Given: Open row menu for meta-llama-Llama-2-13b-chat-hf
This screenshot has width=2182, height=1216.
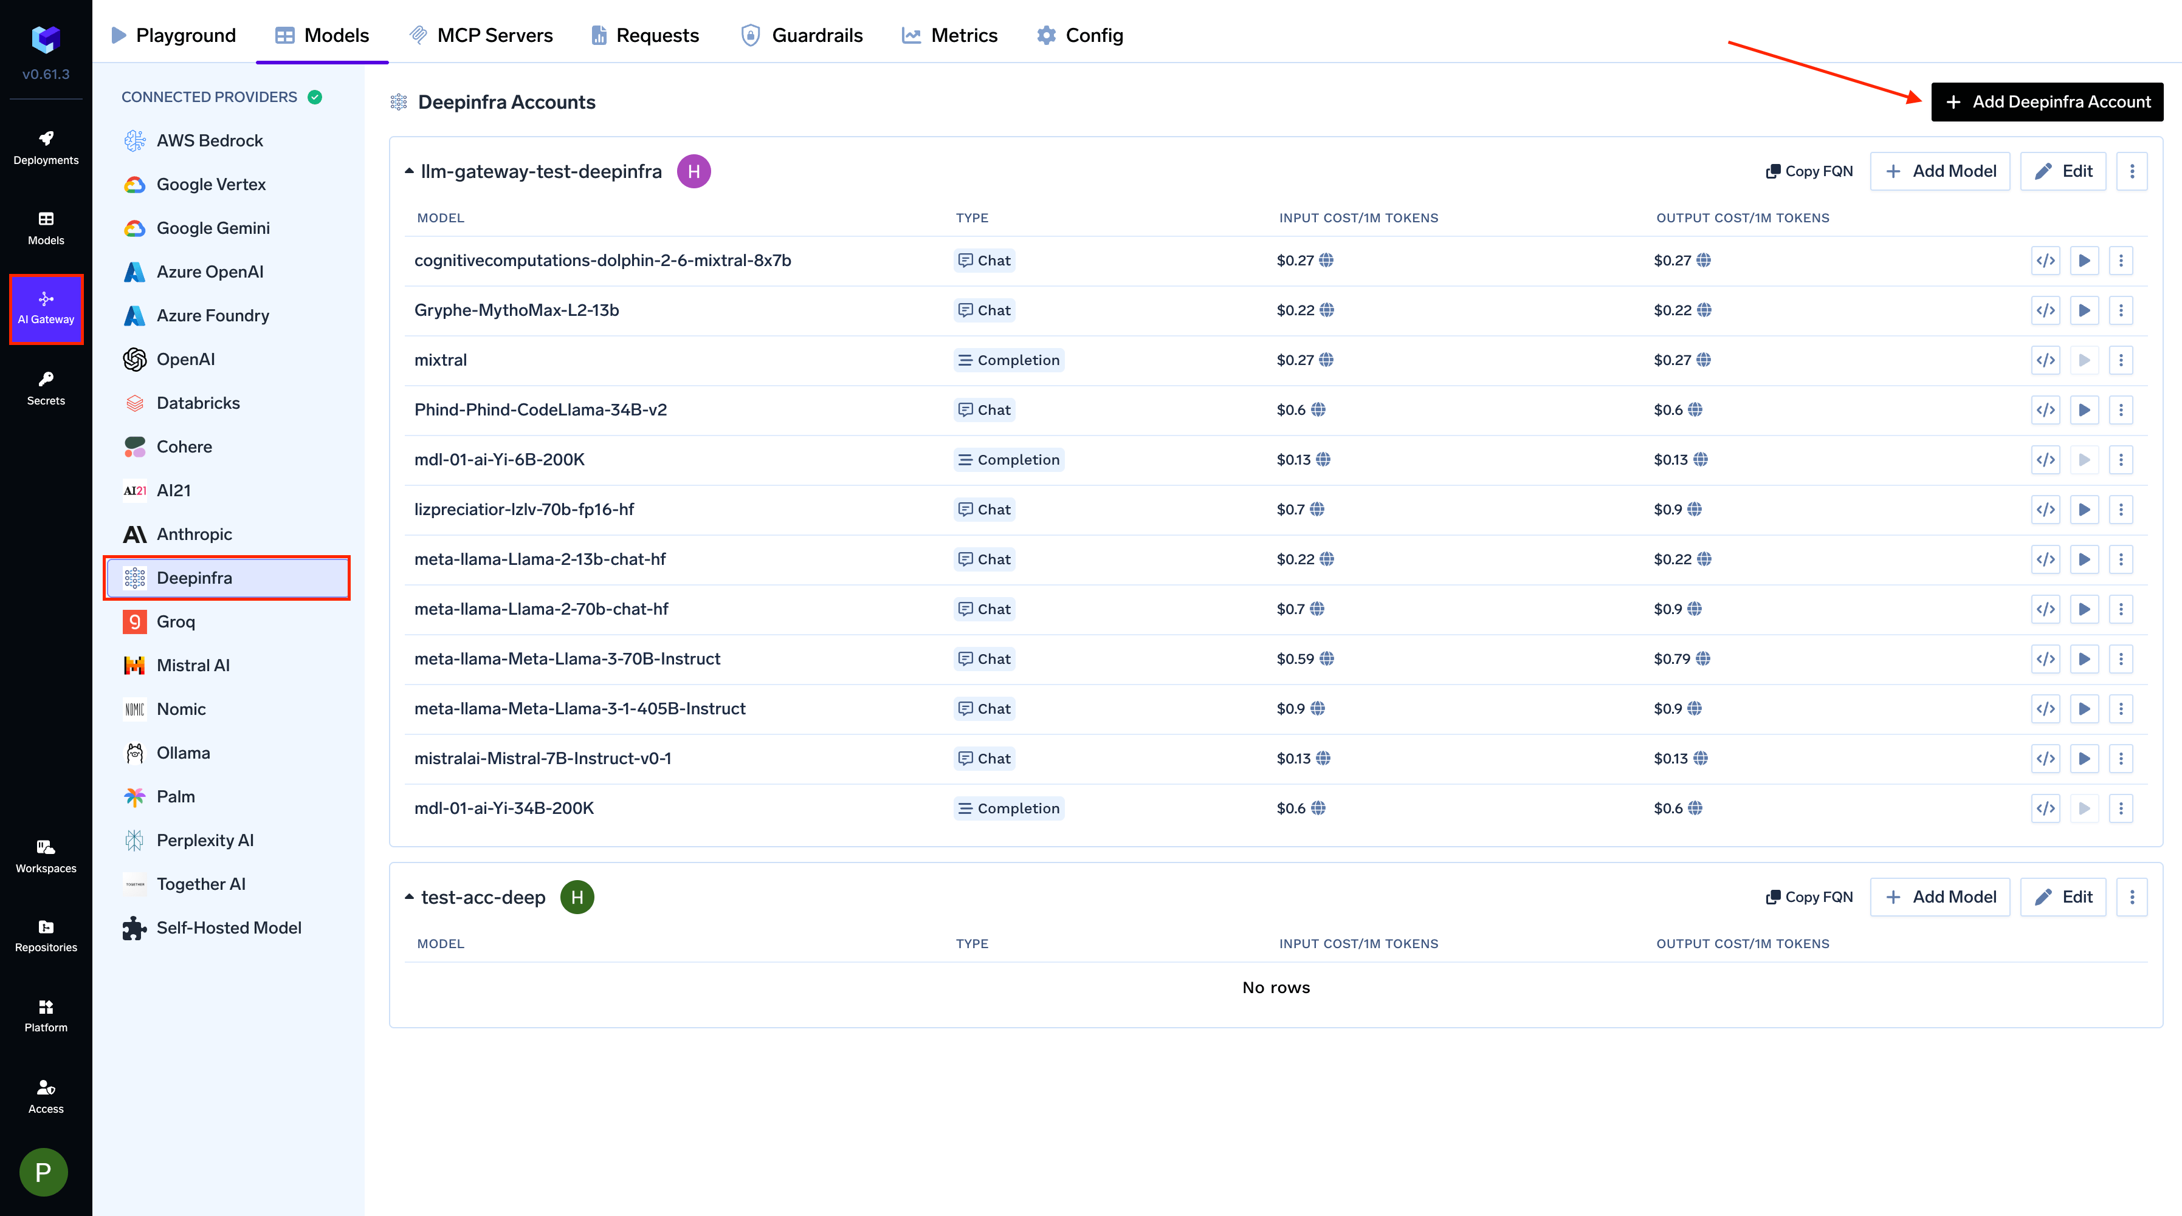Looking at the screenshot, I should (x=2121, y=559).
